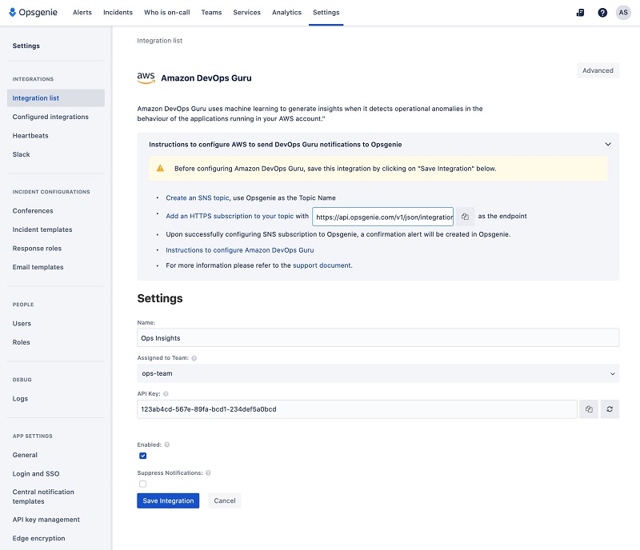This screenshot has height=550, width=640.
Task: Open Configured integrations in sidebar
Action: [50, 117]
